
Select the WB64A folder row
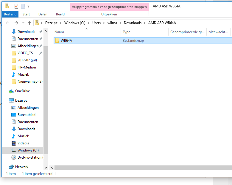143,41
